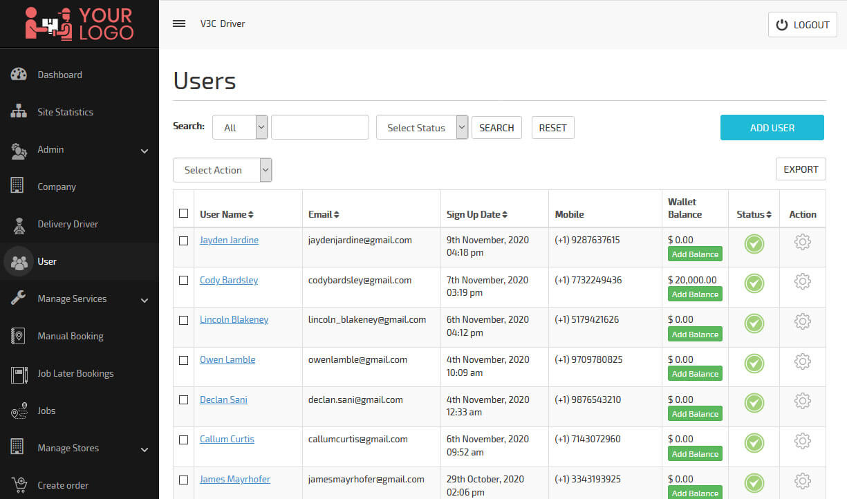Sort by Email column arrows
This screenshot has width=847, height=499.
pyautogui.click(x=337, y=215)
